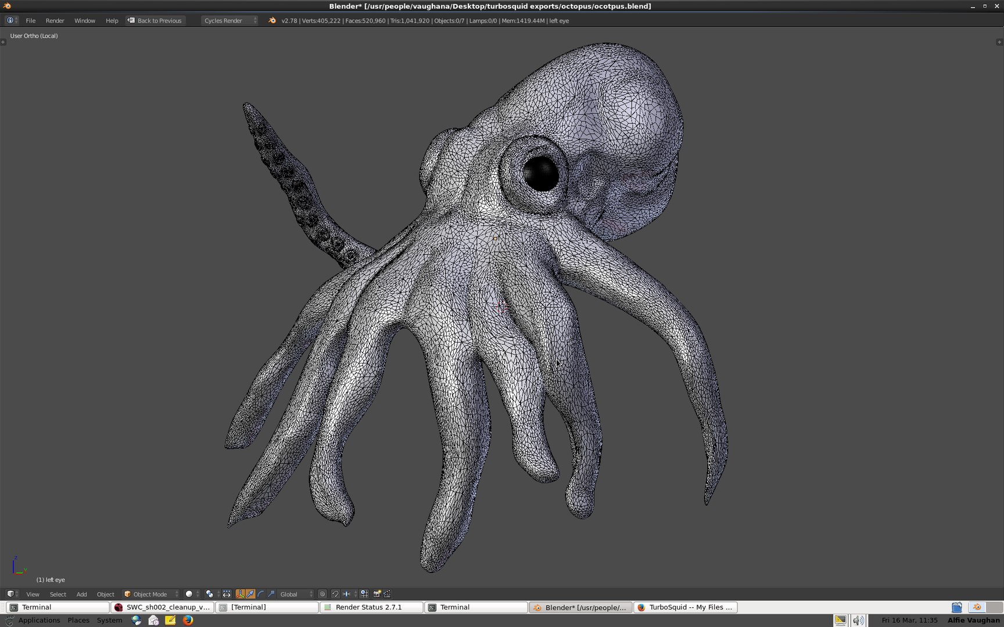This screenshot has height=627, width=1004.
Task: Open the snap element type selector
Action: pos(350,594)
